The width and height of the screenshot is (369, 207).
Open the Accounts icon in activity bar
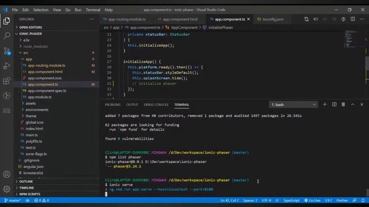tap(6, 174)
